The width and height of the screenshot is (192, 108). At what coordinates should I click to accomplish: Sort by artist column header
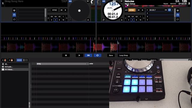[99, 64]
